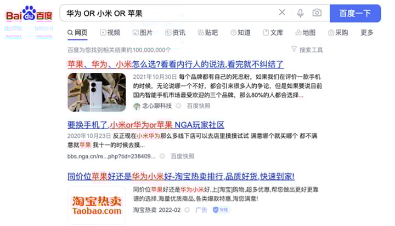Clear the search box with the X icon
Image resolution: width=395 pixels, height=226 pixels.
pyautogui.click(x=282, y=12)
